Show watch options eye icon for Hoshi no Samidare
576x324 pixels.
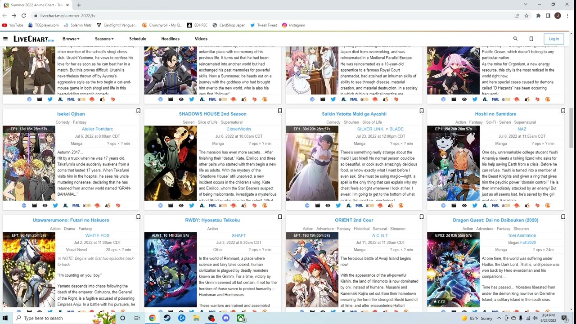click(464, 206)
